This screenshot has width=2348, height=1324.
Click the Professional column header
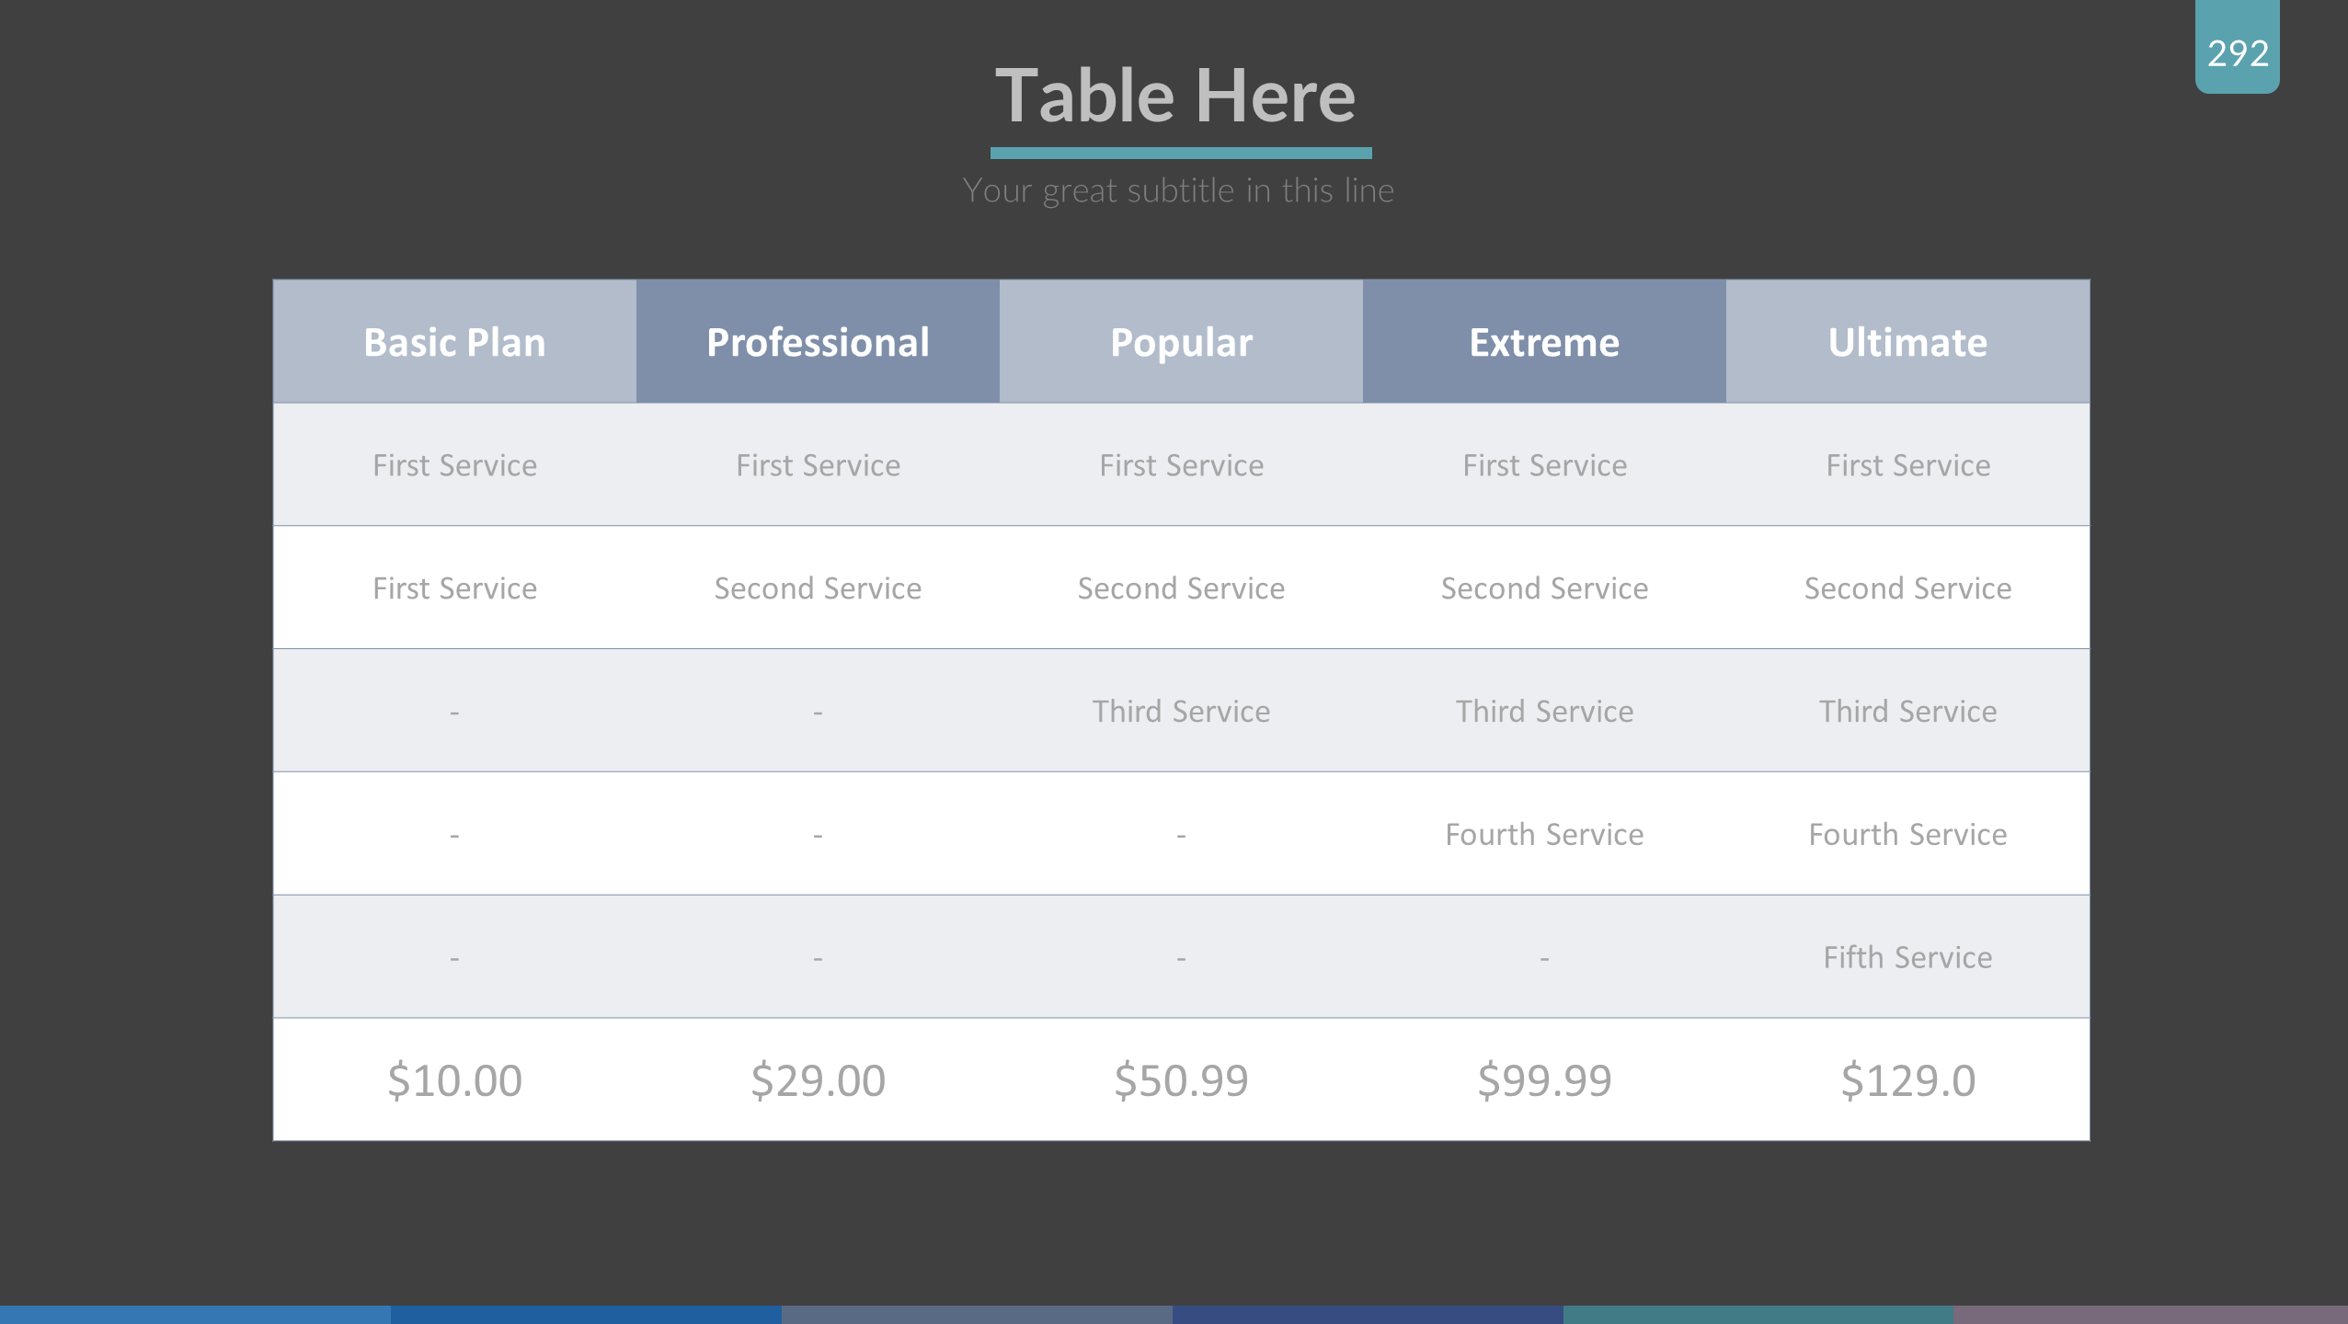(818, 342)
